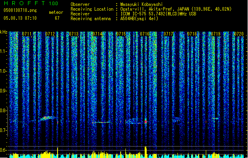Screen dimensions: 248x158
Task: Select the meteor count 67
Action: tap(57, 18)
